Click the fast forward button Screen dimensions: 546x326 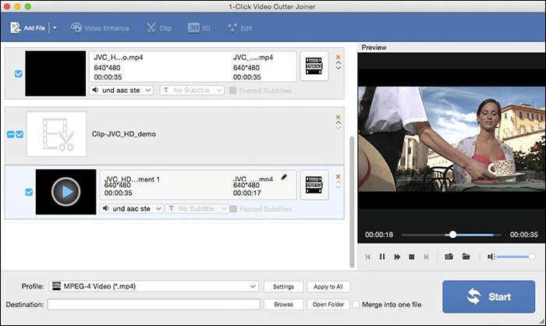coord(396,256)
